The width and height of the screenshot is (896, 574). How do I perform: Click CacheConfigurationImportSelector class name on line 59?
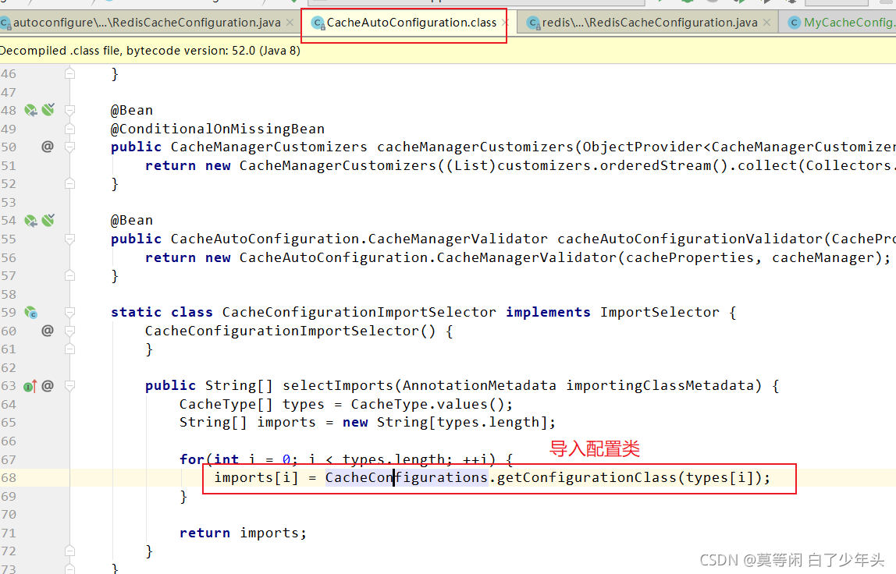[360, 313]
